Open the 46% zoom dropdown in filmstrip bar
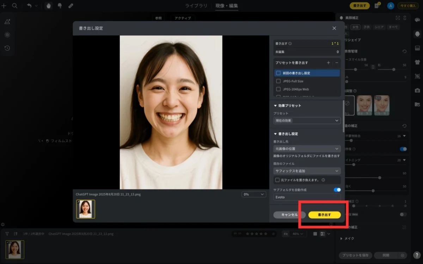The width and height of the screenshot is (423, 264). (x=299, y=234)
